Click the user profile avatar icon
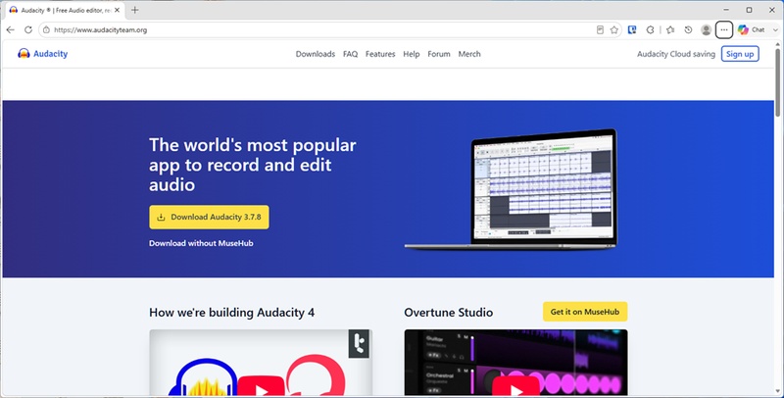The height and width of the screenshot is (398, 784). [706, 30]
